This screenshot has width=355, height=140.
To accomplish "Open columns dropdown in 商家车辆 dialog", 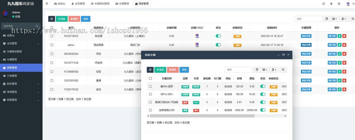I will [265, 70].
